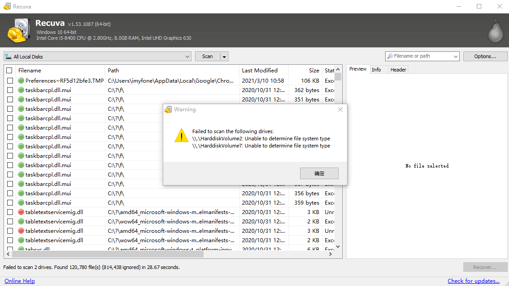The image size is (509, 286).
Task: Close the Warning dialog with X
Action: point(340,109)
